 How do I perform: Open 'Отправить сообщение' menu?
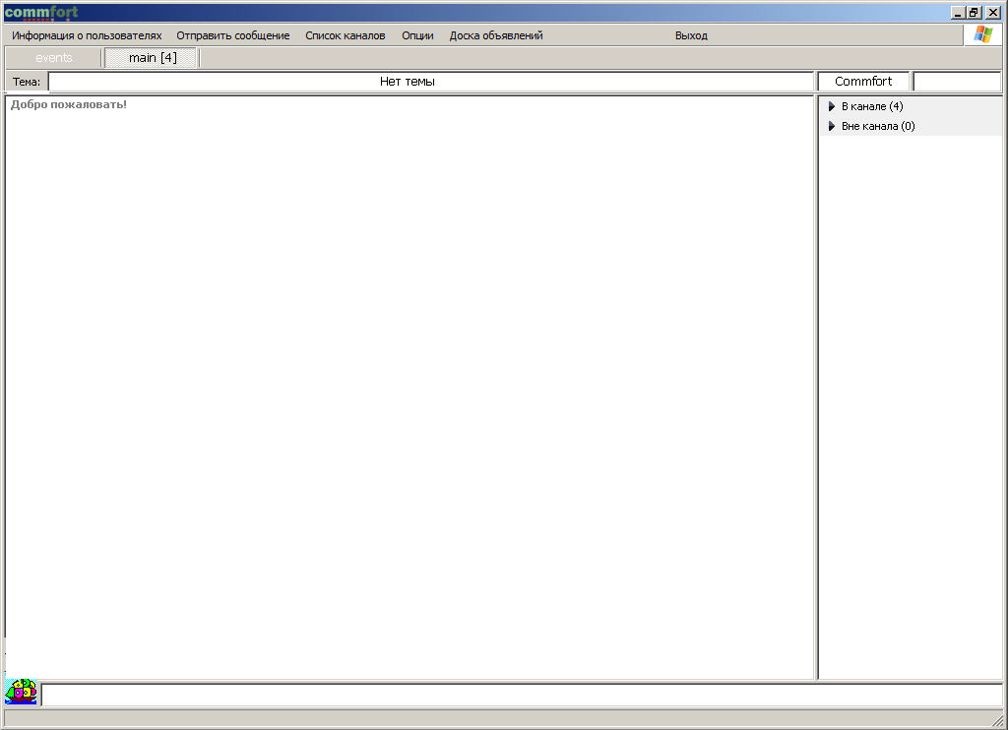coord(232,35)
